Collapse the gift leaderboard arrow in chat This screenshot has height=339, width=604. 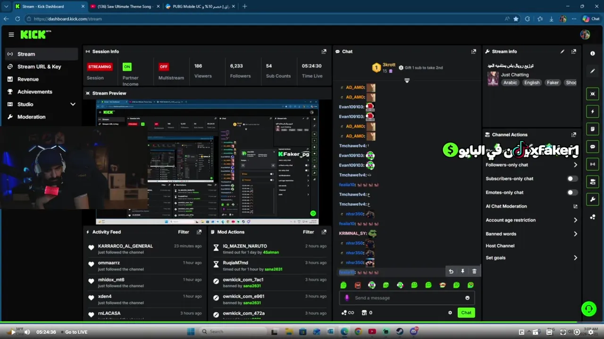click(407, 81)
